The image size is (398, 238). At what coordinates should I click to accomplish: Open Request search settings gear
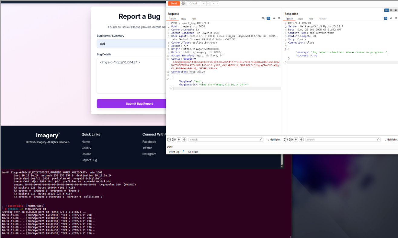pos(174,140)
